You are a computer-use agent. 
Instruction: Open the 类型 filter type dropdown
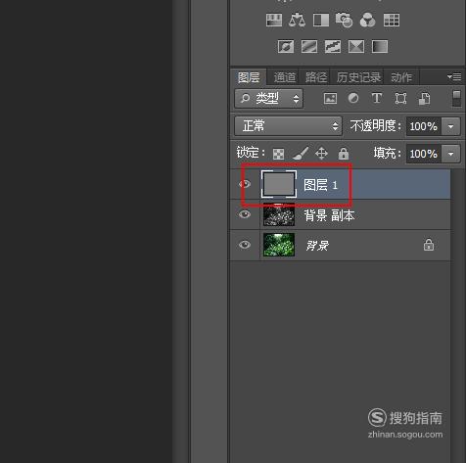click(x=268, y=98)
